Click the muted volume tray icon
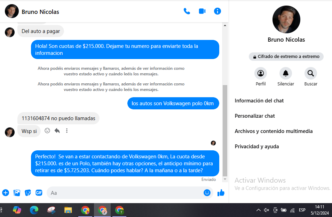332x217 pixels. point(266,210)
